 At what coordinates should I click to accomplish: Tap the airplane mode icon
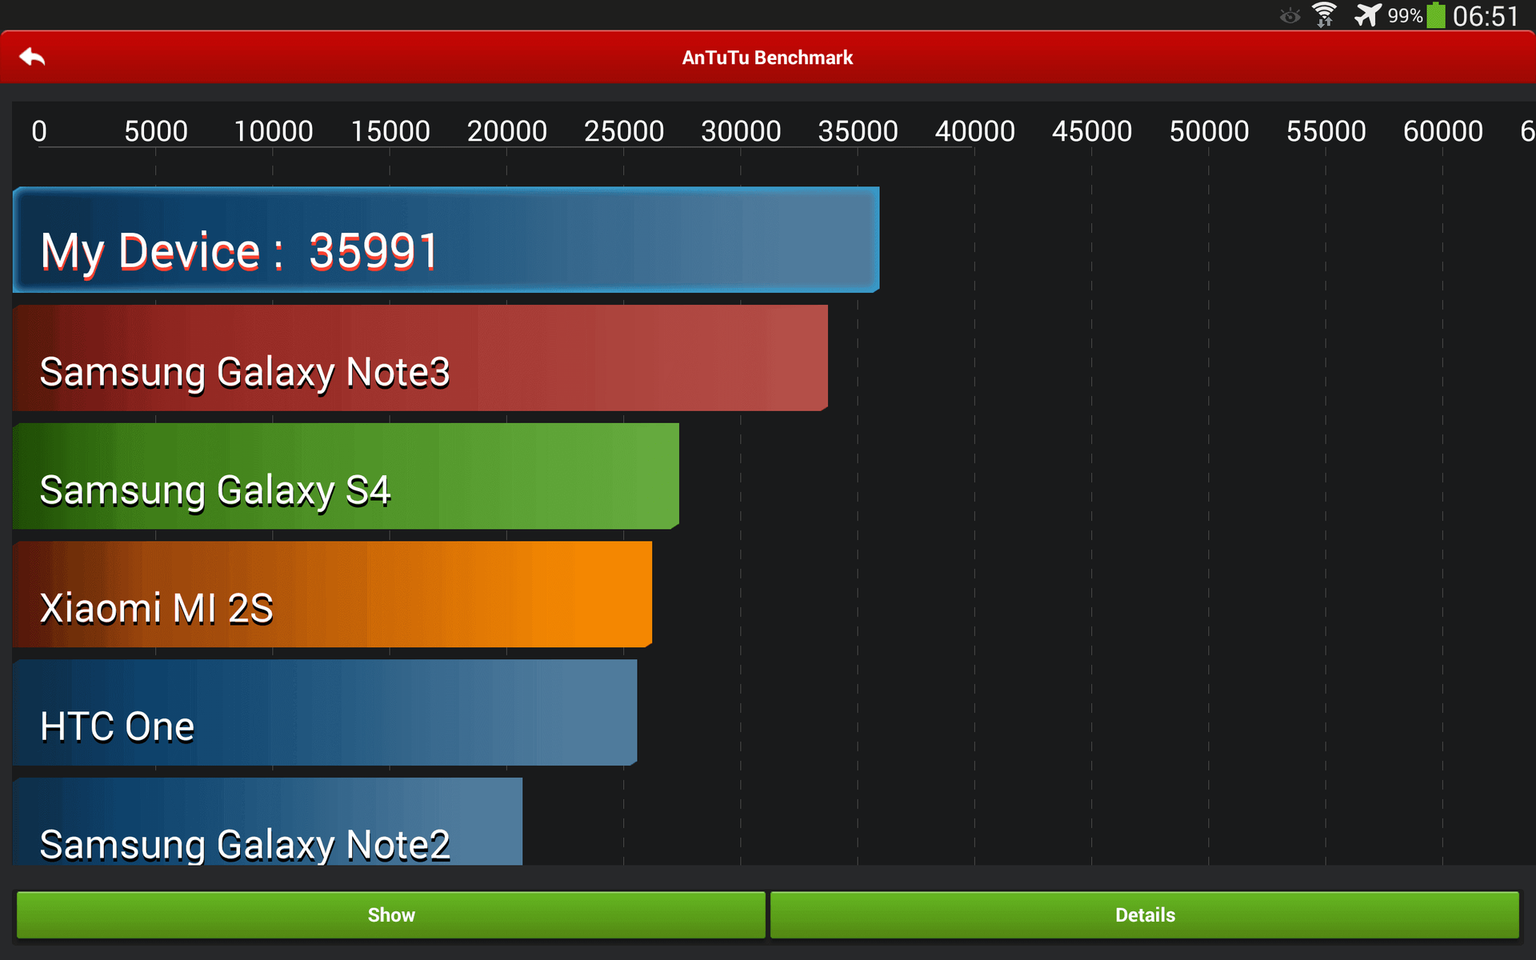(1367, 15)
